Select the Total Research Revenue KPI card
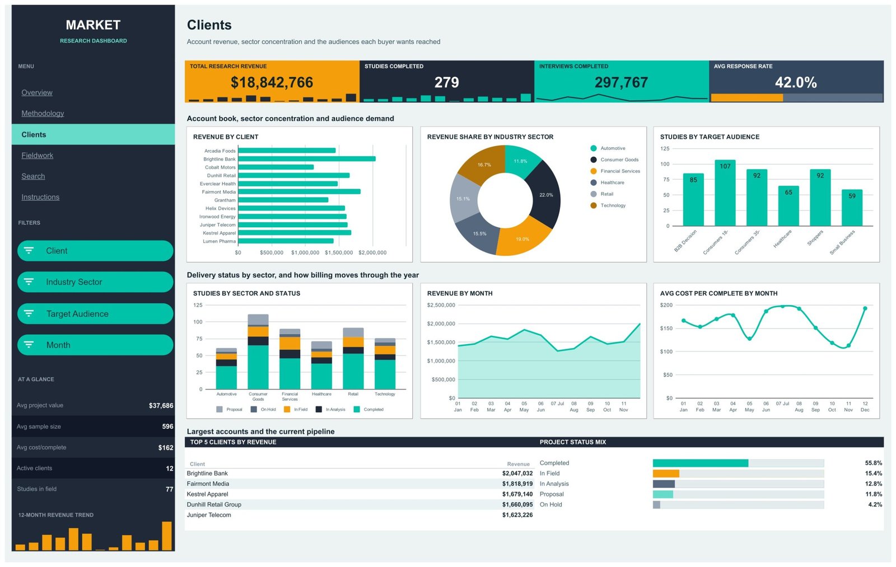896x567 pixels. [272, 82]
